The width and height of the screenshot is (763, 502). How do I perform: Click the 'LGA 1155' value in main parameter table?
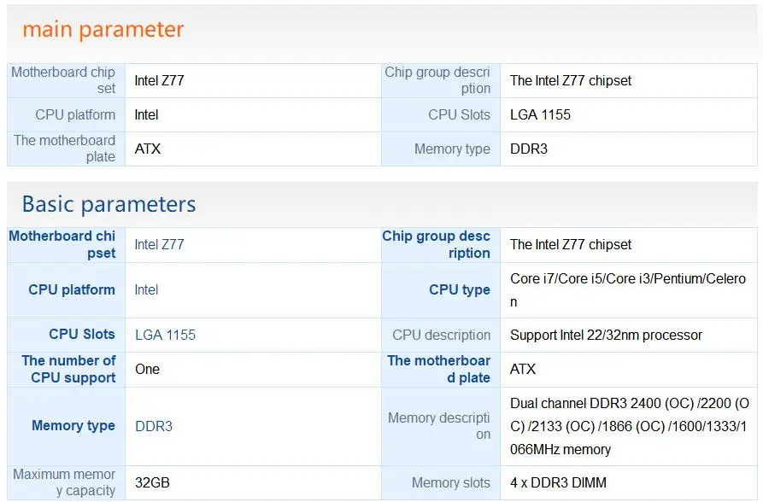tap(540, 114)
